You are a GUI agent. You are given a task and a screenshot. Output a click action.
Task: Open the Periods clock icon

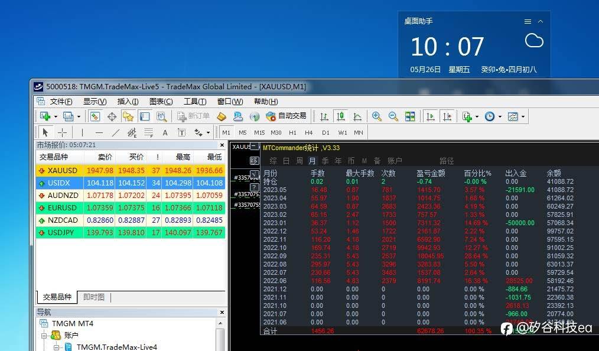489,116
